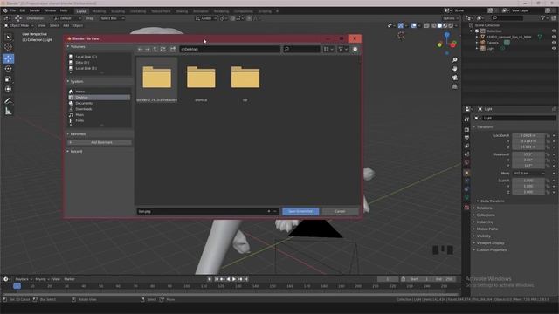Expand the Visibility panel in properties
The width and height of the screenshot is (559, 314).
[x=483, y=236]
